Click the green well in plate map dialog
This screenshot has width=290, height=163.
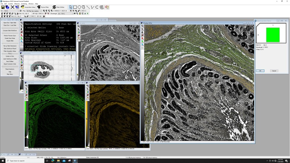click(273, 35)
